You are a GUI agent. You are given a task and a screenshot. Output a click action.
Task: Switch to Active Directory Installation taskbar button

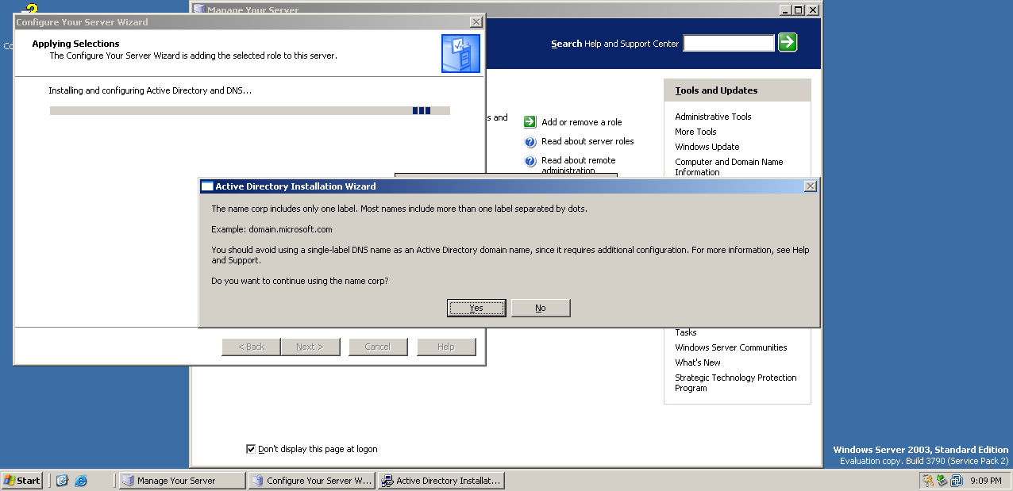[441, 481]
